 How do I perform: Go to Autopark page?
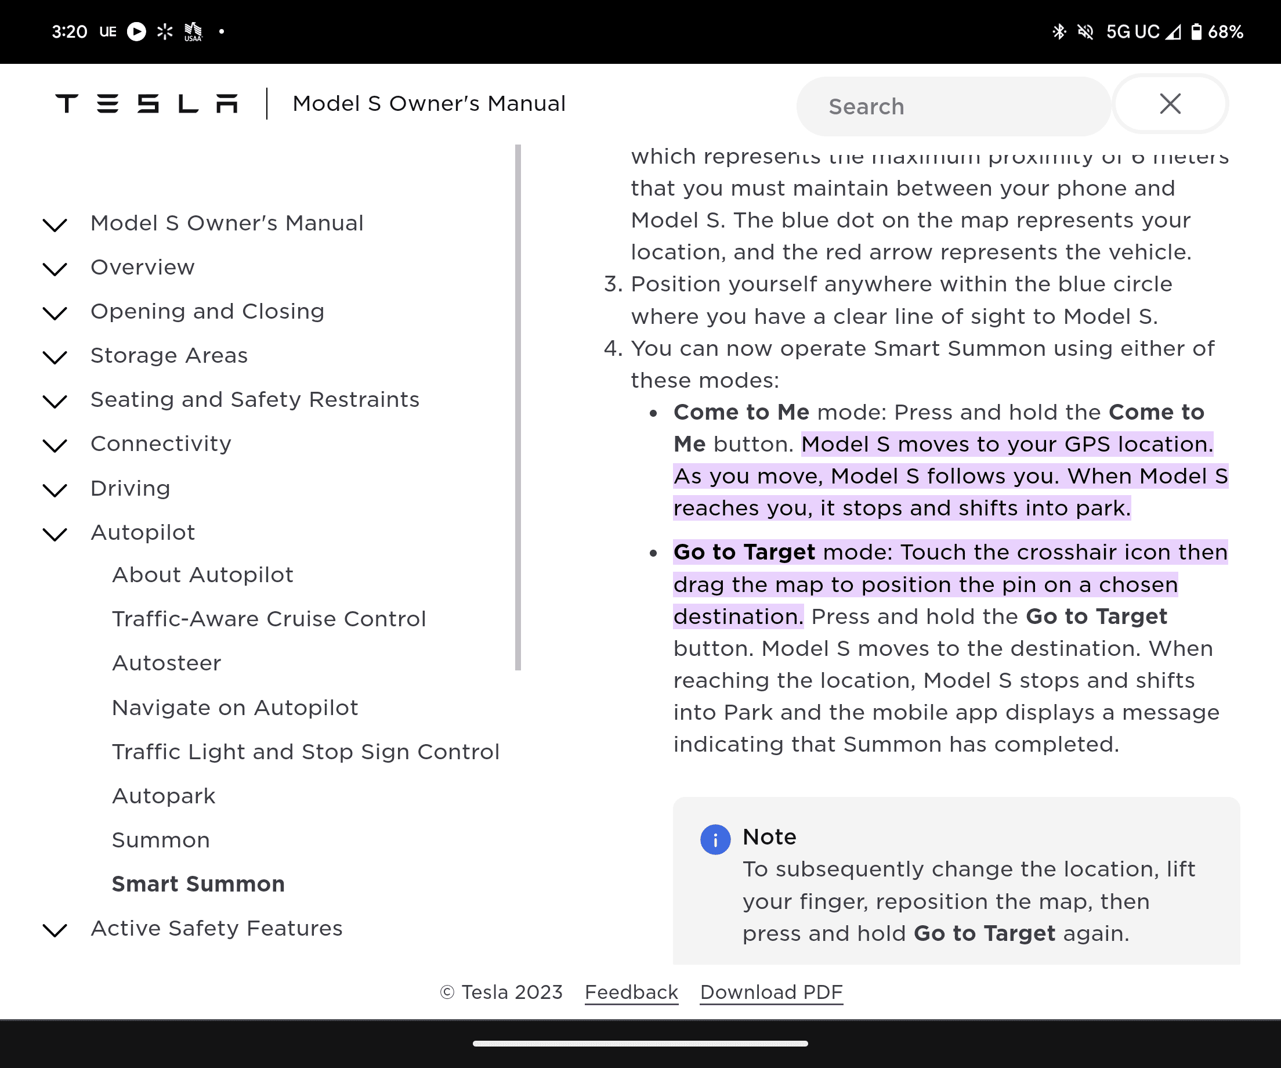[164, 796]
